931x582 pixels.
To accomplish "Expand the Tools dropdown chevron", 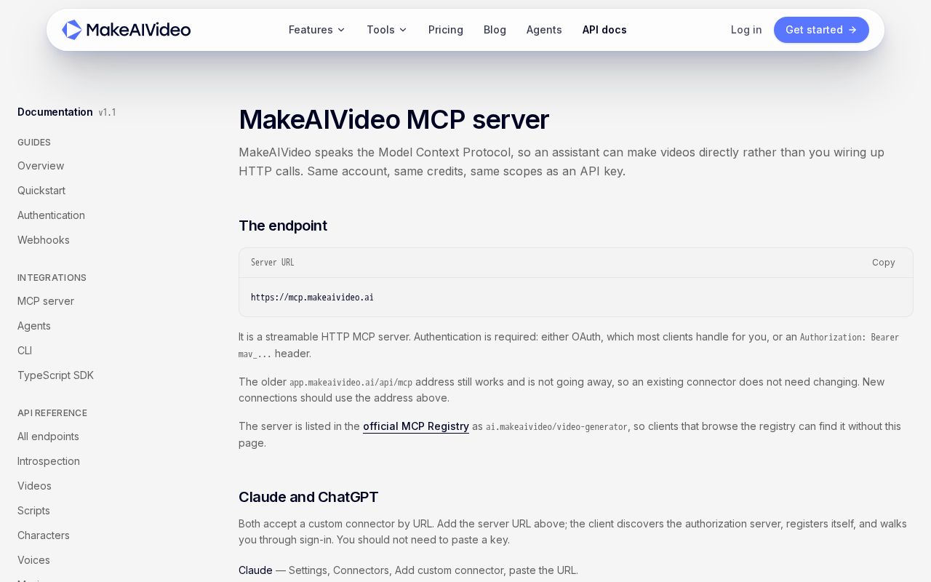I will (403, 30).
